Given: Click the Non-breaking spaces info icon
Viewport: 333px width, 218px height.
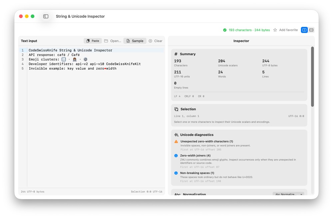Looking at the screenshot, I should [x=176, y=173].
